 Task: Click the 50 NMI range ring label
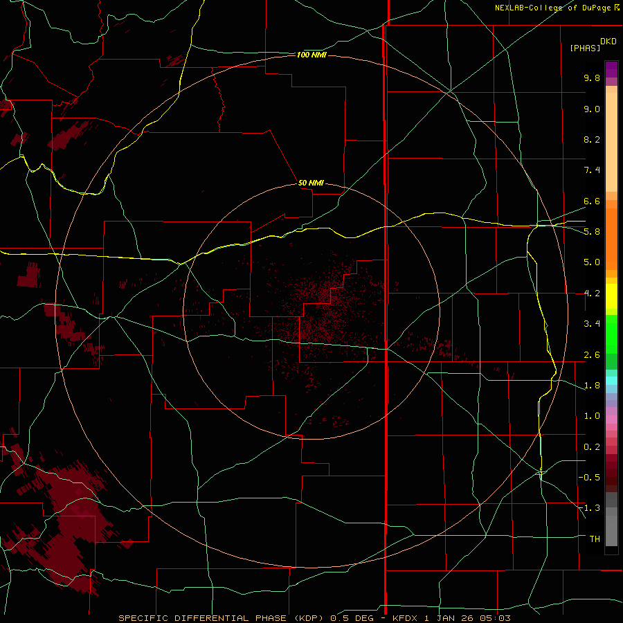(x=311, y=183)
